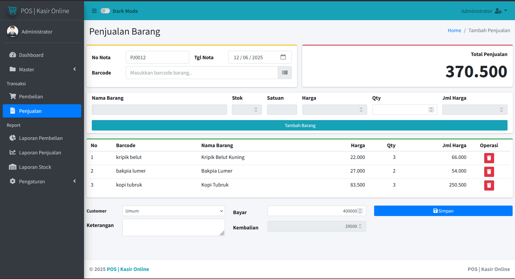Go to Pembelian in the sidebar
This screenshot has height=279, width=515.
(42, 96)
